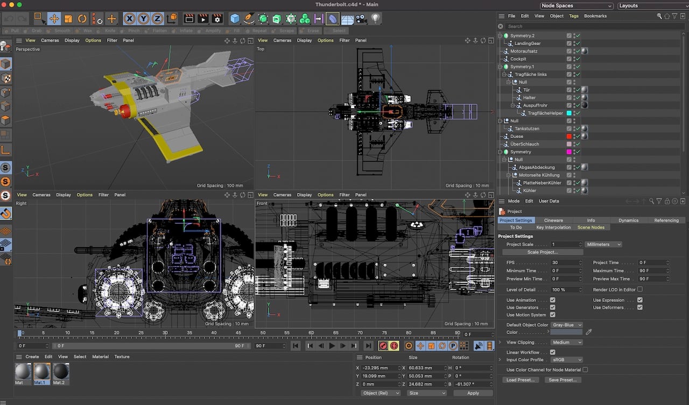The width and height of the screenshot is (689, 405).
Task: Toggle Cockpit object green checkmark
Action: 577,59
